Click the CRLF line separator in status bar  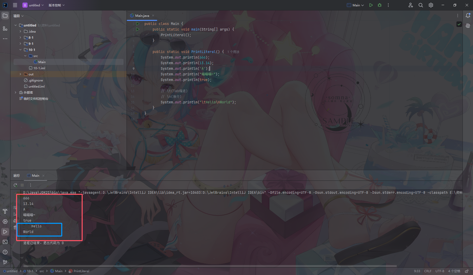(x=428, y=271)
